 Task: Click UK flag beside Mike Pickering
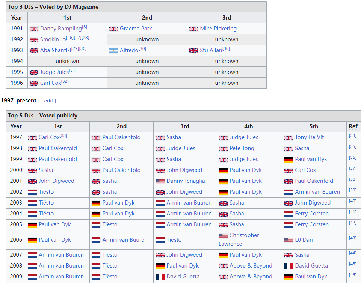click(193, 29)
